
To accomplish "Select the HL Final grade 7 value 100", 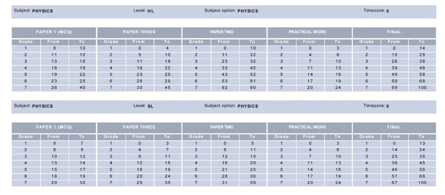I will click(422, 87).
